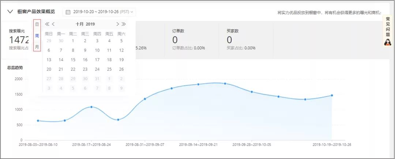Click the chart point for 2019-10-19~2019-10-26
395x159 pixels.
tap(332, 95)
